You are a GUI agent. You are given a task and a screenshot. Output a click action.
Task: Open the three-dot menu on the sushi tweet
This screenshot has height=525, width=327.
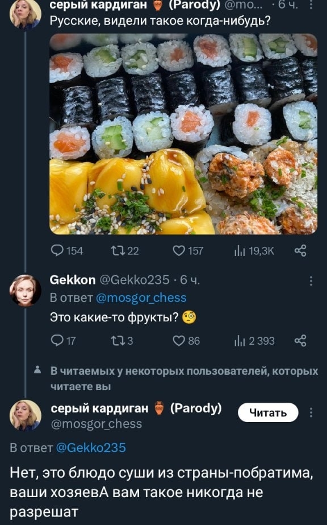(312, 6)
